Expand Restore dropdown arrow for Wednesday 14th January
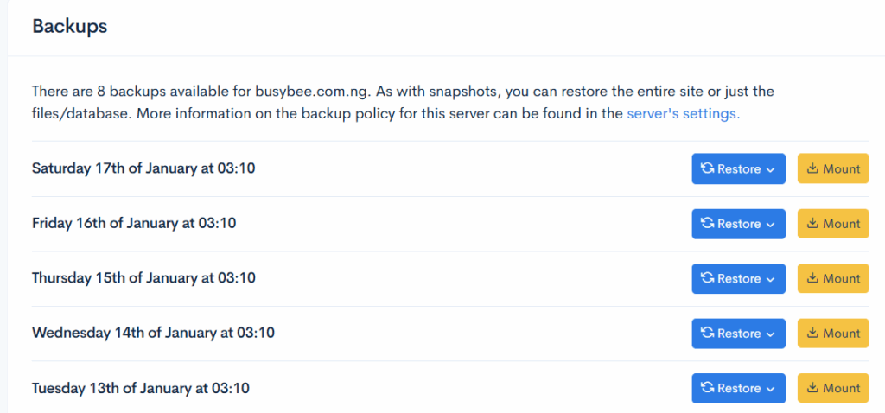The image size is (885, 413). 769,334
